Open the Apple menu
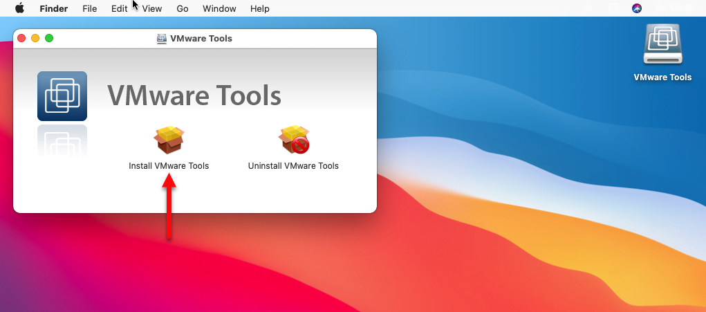706x312 pixels. [x=19, y=8]
